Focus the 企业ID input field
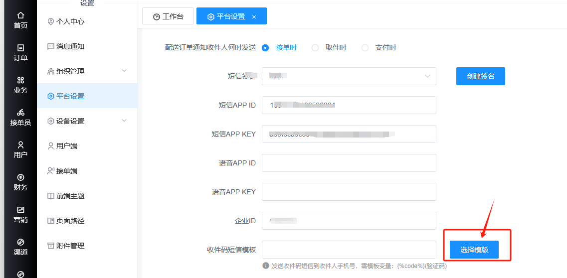This screenshot has height=278, width=567. (349, 221)
